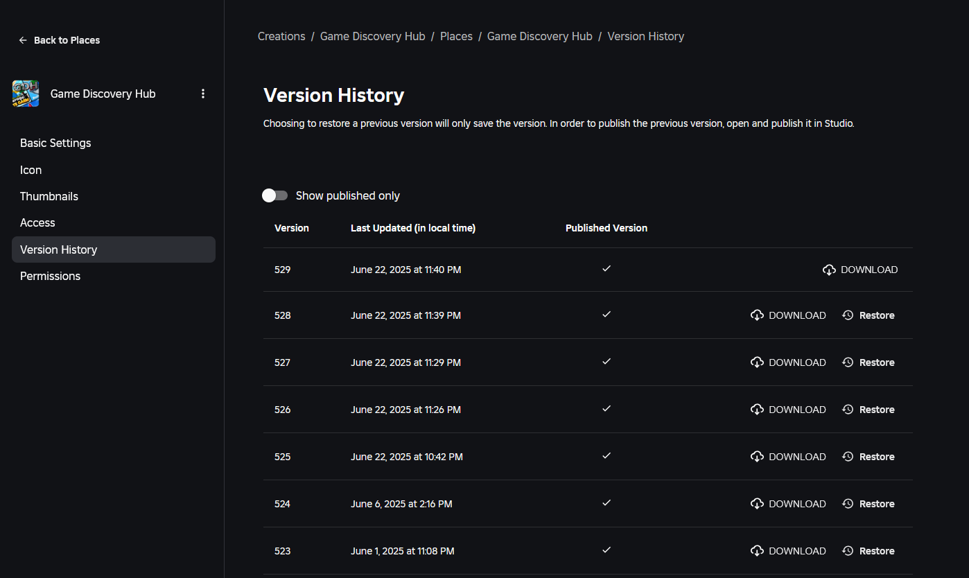The height and width of the screenshot is (578, 969).
Task: Open Basic Settings in the sidebar
Action: (x=114, y=143)
